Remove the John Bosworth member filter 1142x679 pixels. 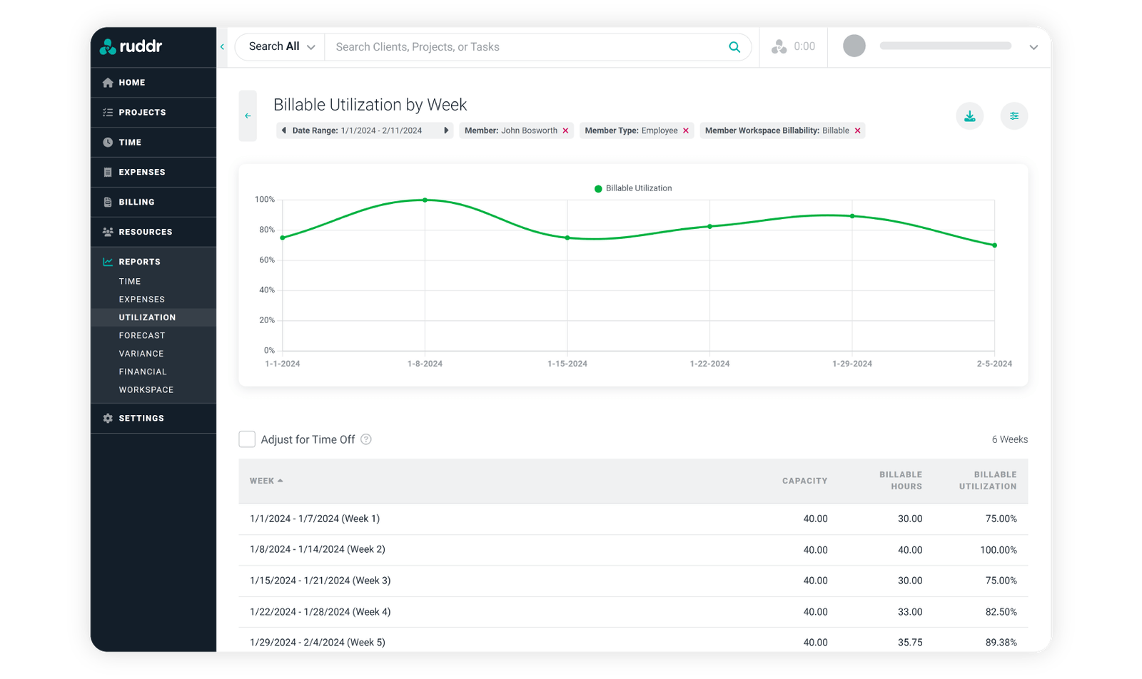[x=565, y=131]
